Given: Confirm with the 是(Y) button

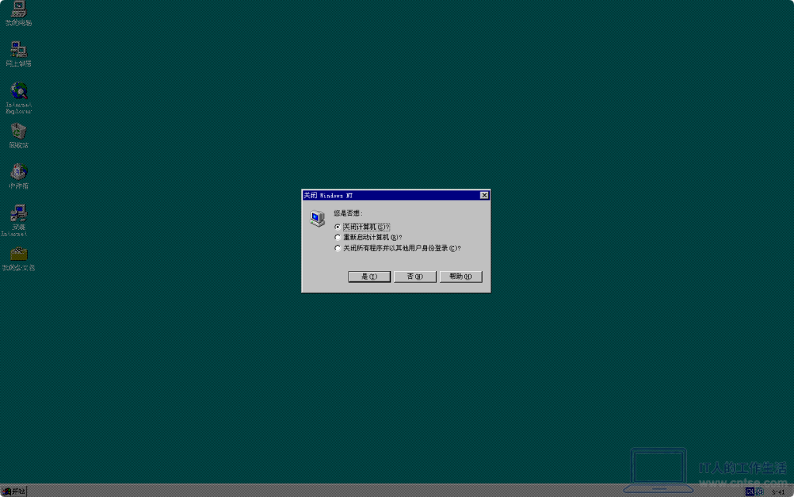Looking at the screenshot, I should pyautogui.click(x=369, y=276).
